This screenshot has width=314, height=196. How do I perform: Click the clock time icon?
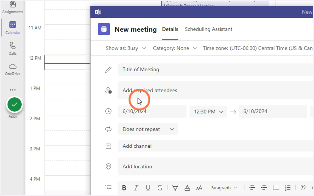pos(108,111)
